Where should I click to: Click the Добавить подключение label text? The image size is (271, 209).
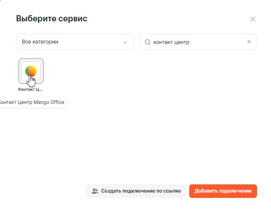(x=223, y=191)
